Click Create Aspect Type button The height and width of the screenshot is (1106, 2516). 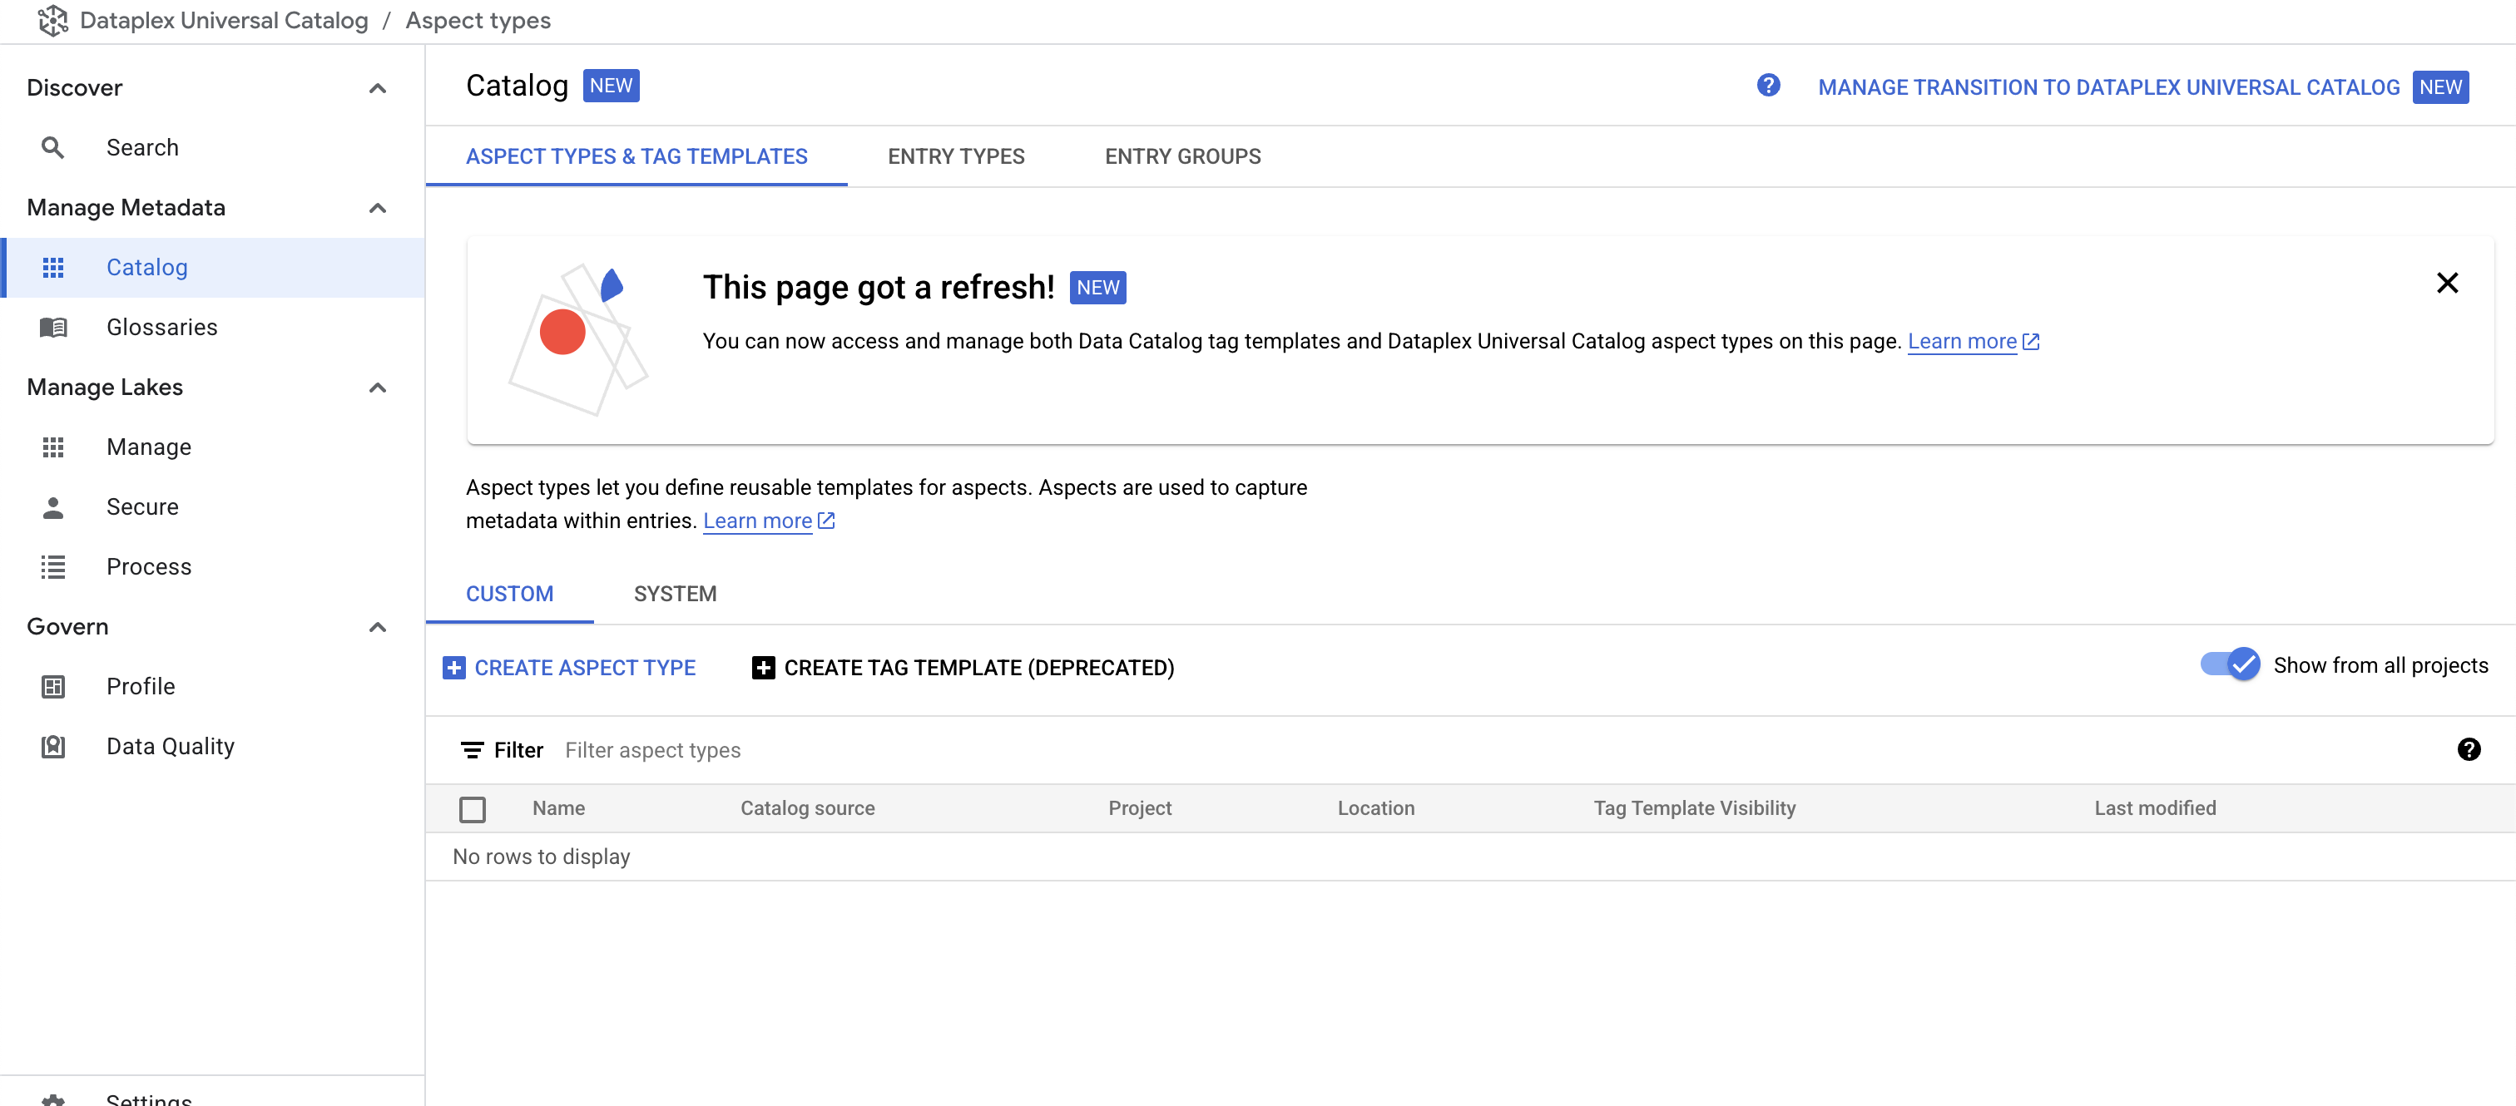click(571, 668)
